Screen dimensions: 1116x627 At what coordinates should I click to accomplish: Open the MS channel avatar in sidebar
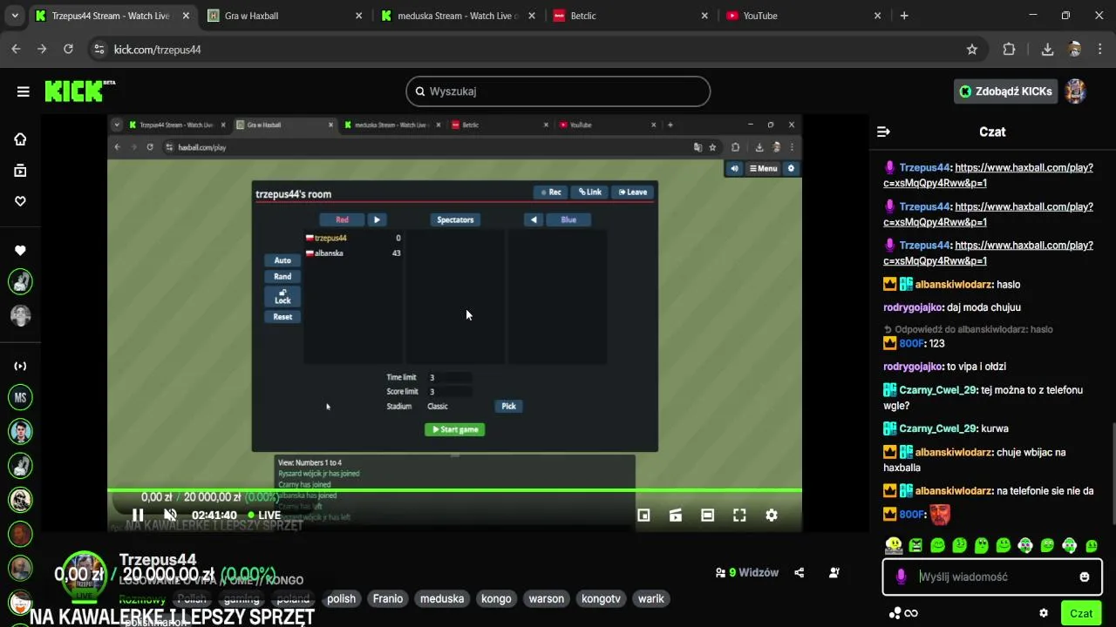[x=20, y=398]
